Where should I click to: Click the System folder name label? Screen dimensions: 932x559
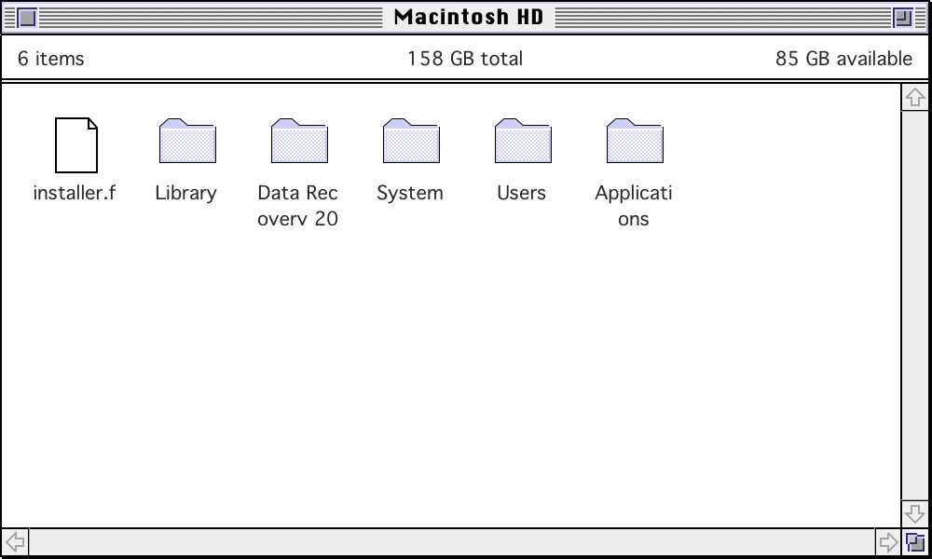(x=410, y=193)
